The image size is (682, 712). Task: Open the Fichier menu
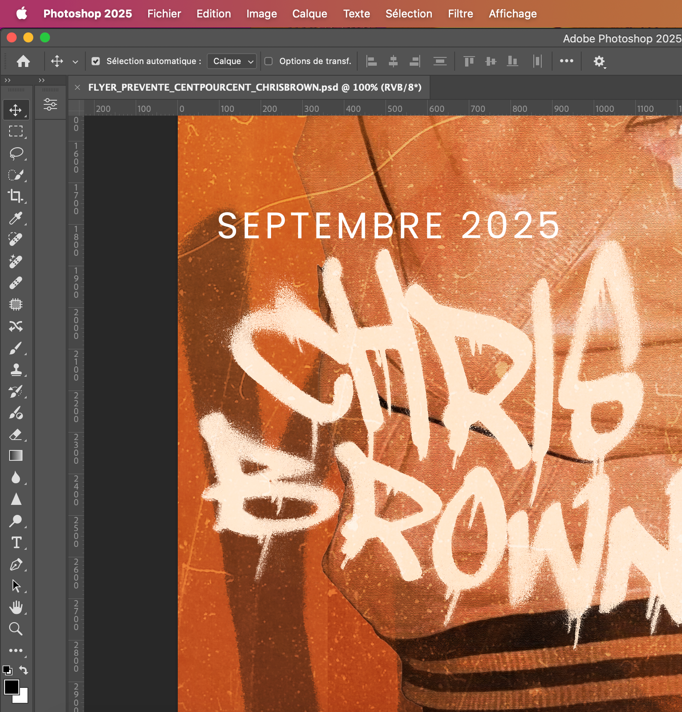(164, 14)
